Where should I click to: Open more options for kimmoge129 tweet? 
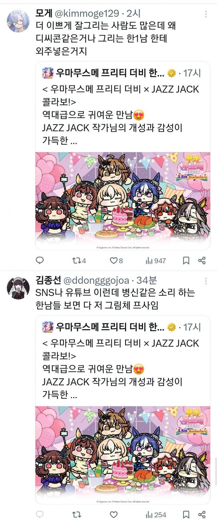(x=206, y=14)
